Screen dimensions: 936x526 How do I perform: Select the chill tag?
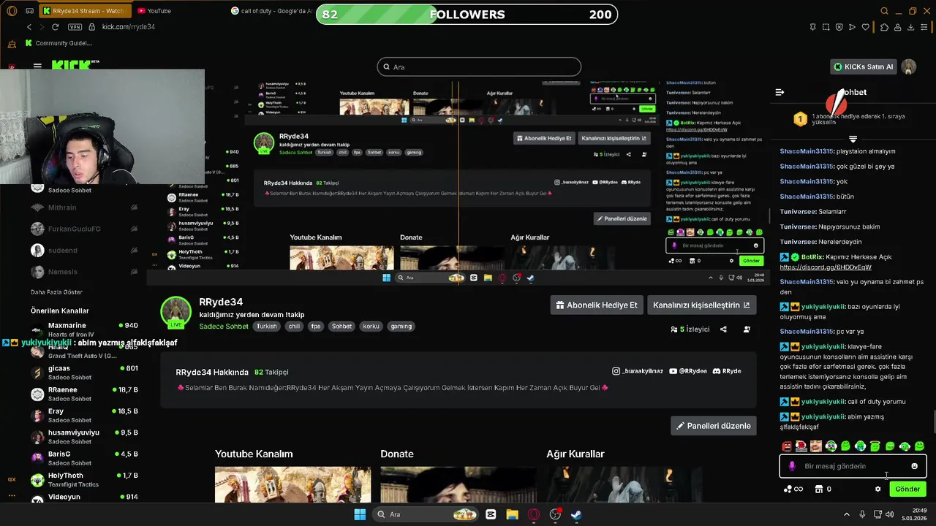294,327
